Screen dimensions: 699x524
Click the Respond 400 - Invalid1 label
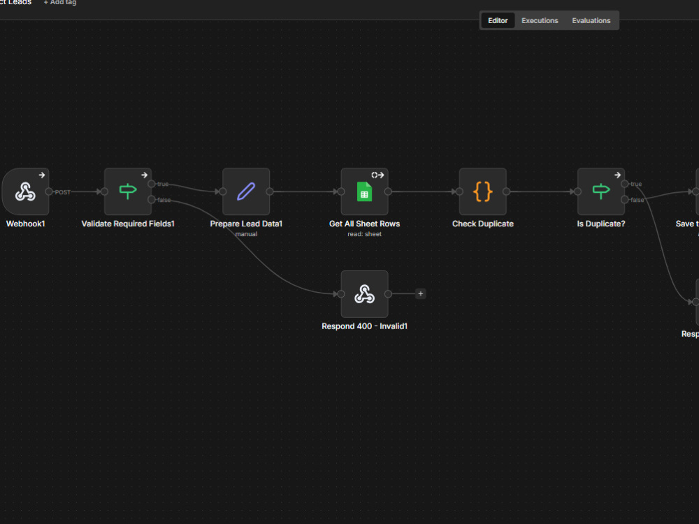365,326
